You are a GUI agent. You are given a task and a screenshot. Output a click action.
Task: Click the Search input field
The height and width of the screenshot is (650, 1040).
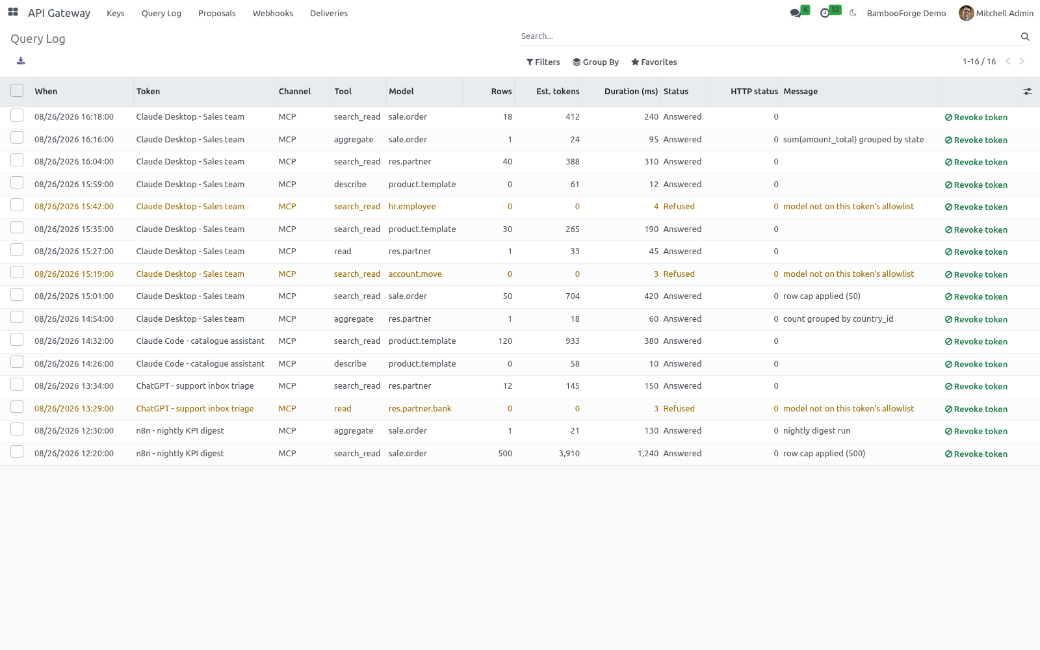[x=767, y=36]
